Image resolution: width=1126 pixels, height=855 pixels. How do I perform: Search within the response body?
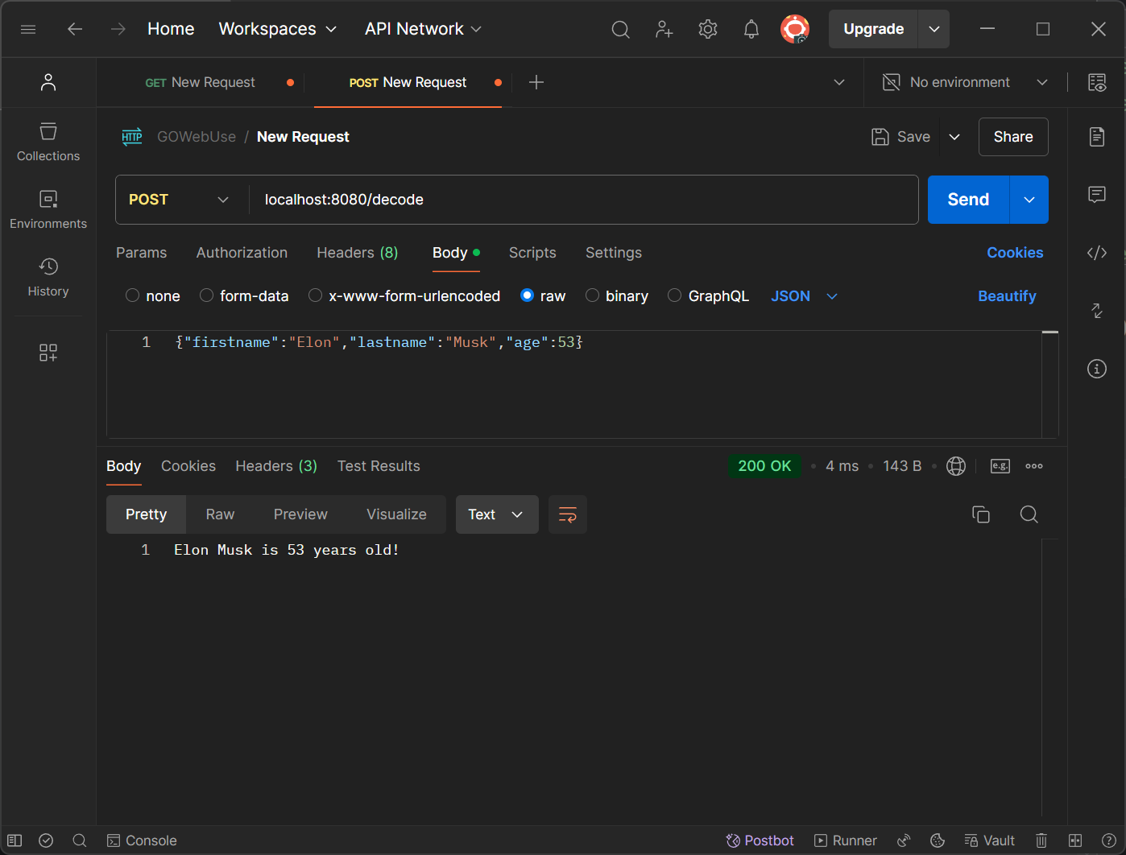click(1029, 514)
